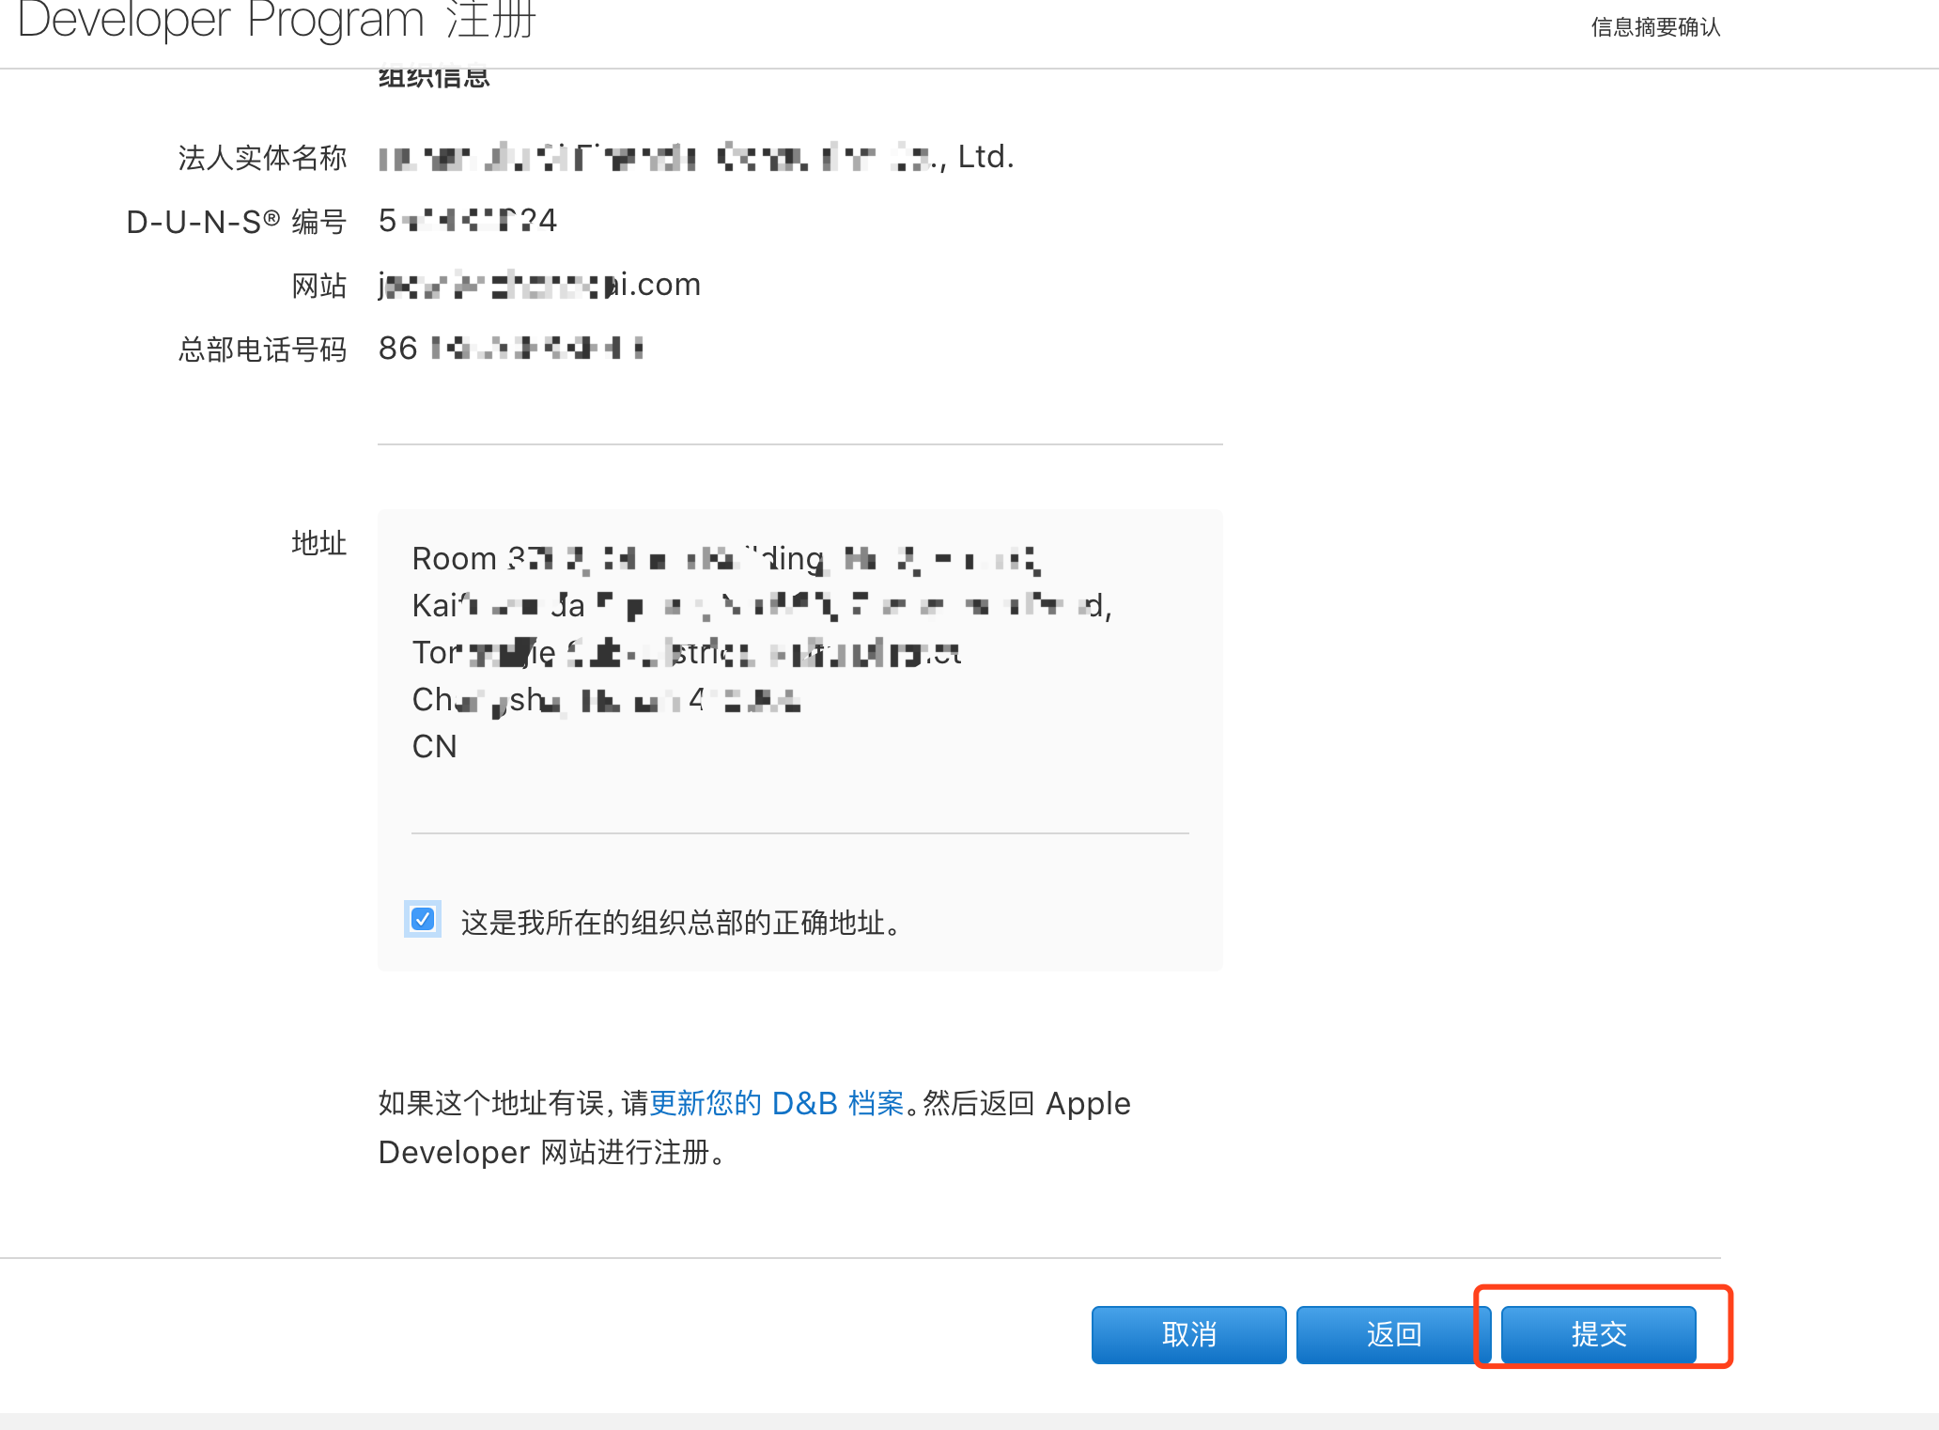Click the Developer Program 注册 heading

277,20
